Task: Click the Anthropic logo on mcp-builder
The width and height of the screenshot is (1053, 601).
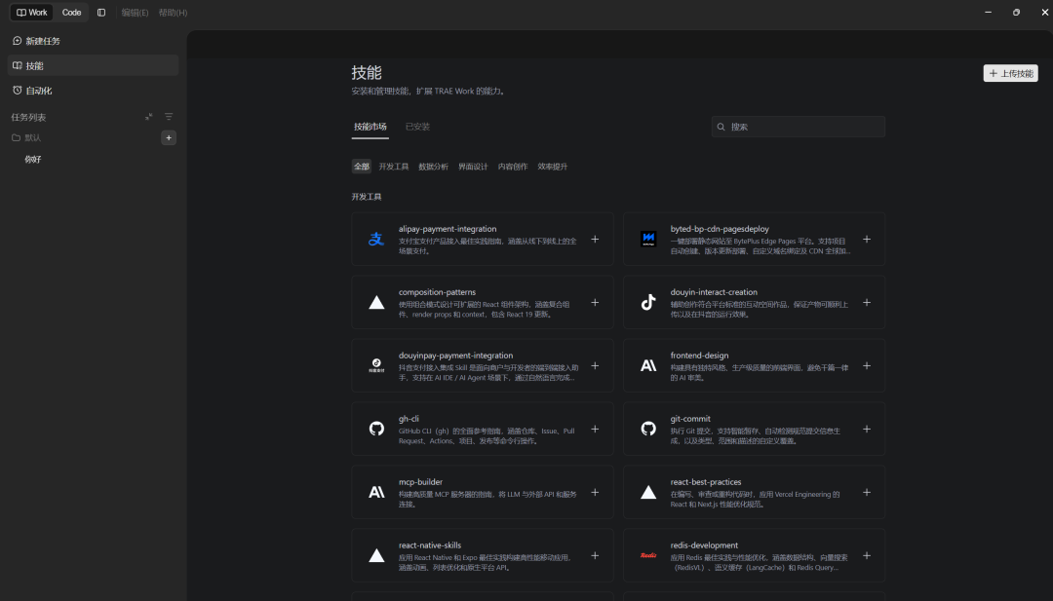Action: click(376, 492)
